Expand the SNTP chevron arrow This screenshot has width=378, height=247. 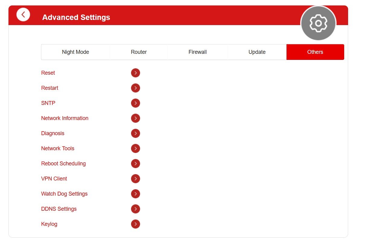pos(136,103)
